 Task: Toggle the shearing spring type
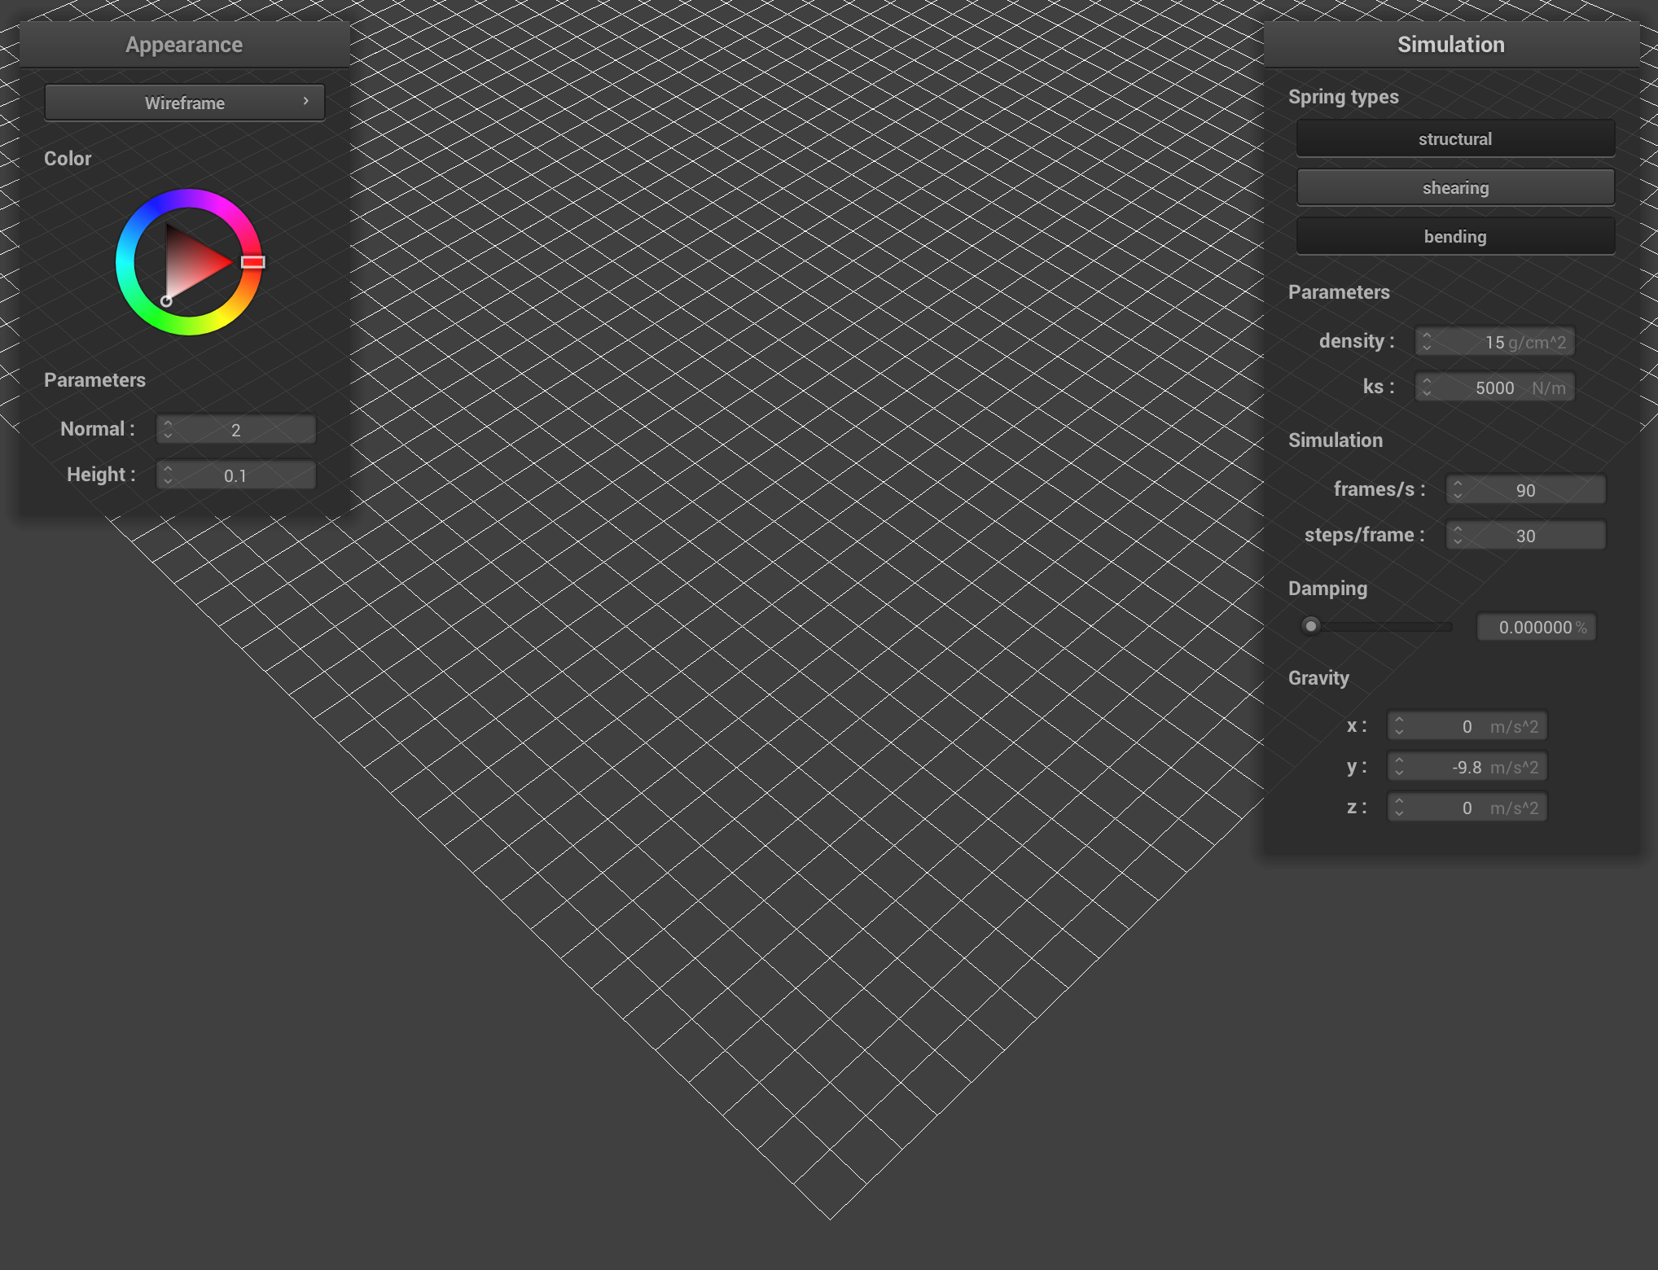pyautogui.click(x=1454, y=187)
